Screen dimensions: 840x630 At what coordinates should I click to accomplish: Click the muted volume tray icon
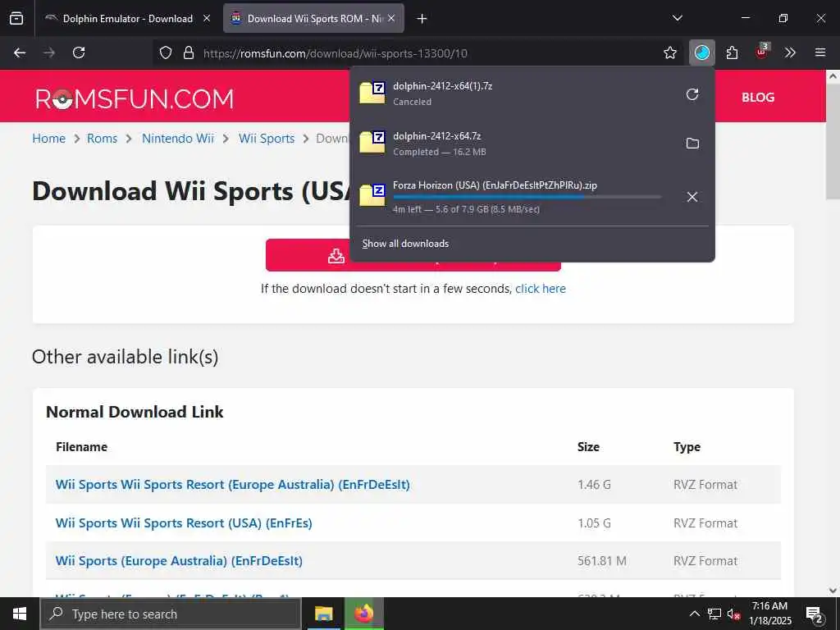coord(734,614)
